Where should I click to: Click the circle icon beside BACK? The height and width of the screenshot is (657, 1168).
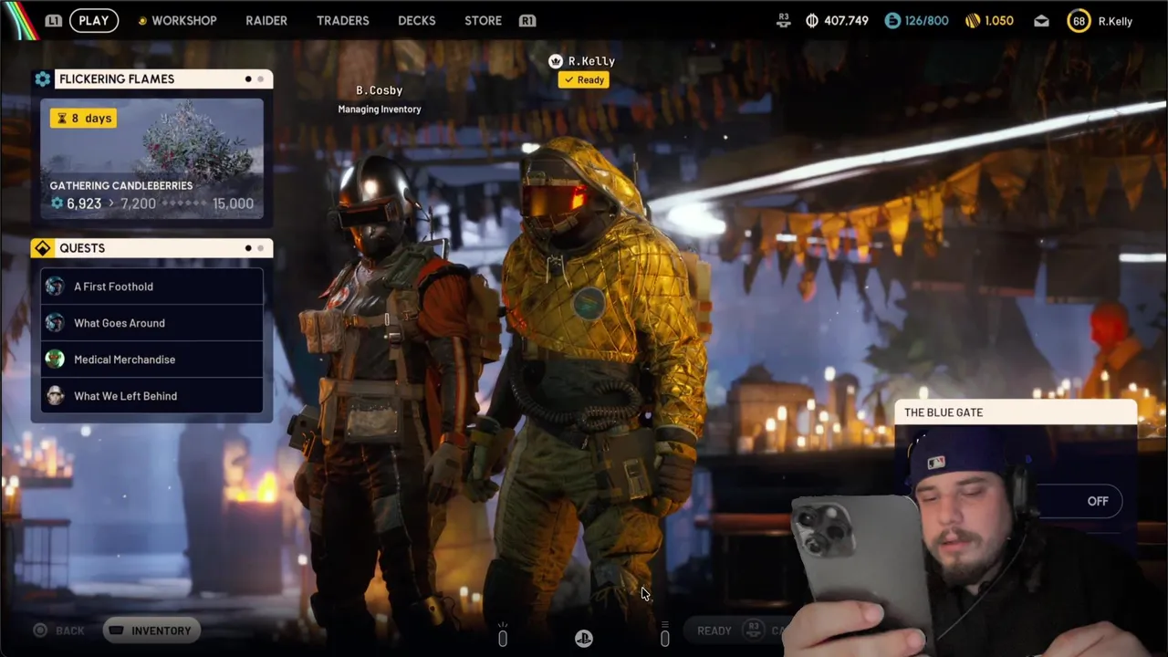click(40, 631)
